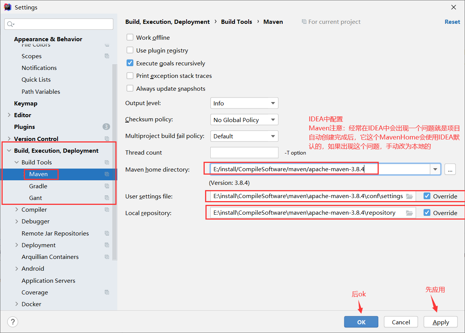This screenshot has width=465, height=333.
Task: Click project-level icon beside Maven row
Action: [107, 174]
